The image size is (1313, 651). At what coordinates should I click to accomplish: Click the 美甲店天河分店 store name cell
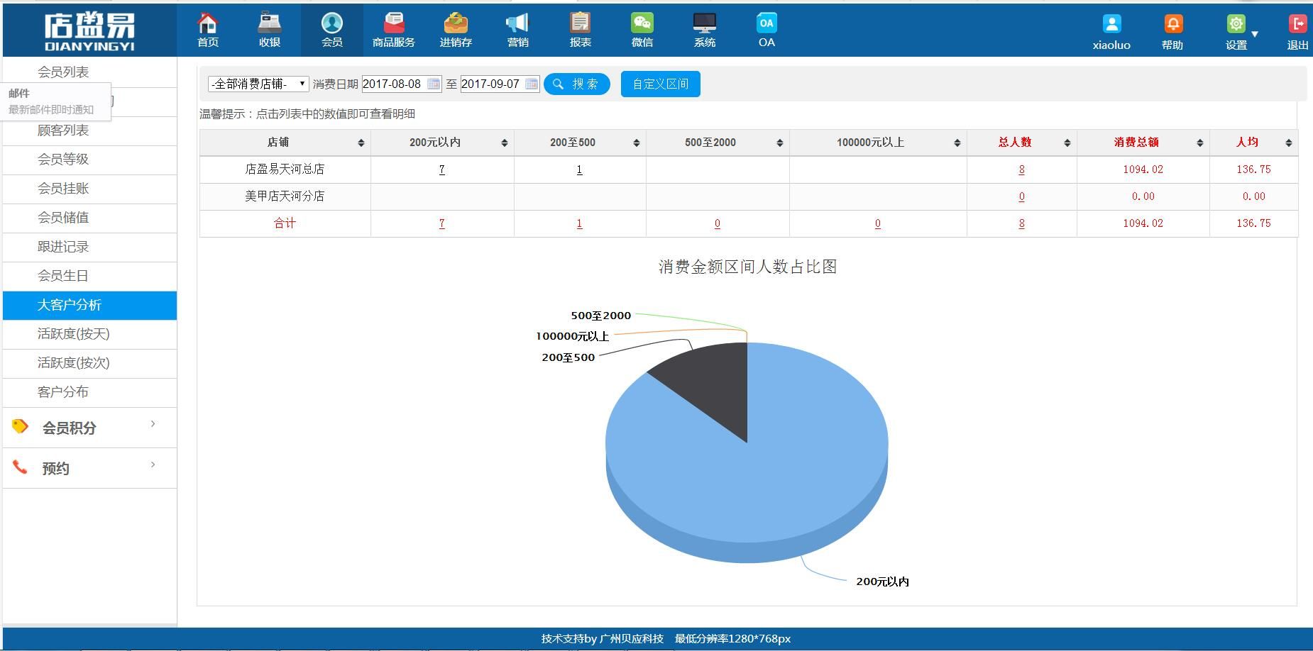pyautogui.click(x=285, y=196)
